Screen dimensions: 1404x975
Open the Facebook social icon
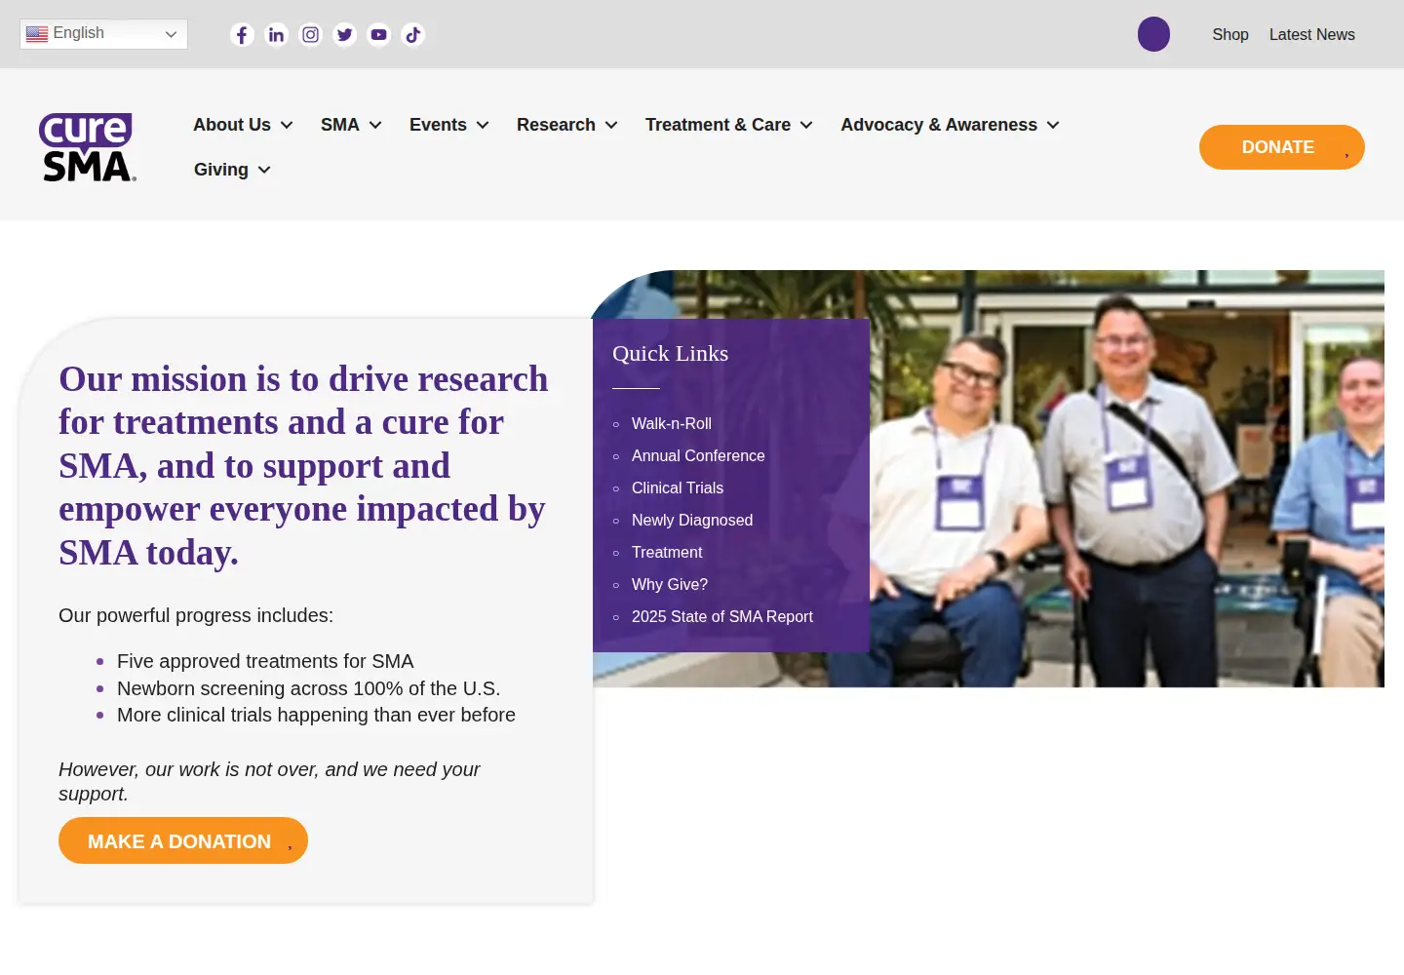(242, 35)
